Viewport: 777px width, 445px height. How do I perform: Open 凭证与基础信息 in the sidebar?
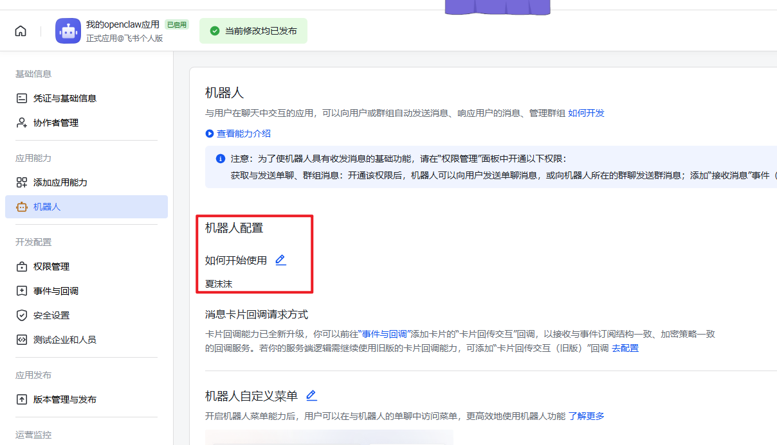click(64, 98)
